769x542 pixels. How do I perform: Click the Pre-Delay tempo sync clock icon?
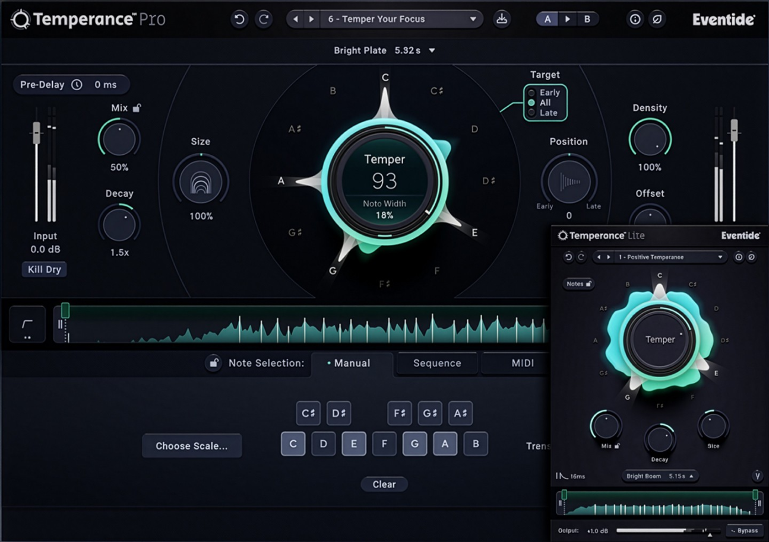tap(77, 85)
